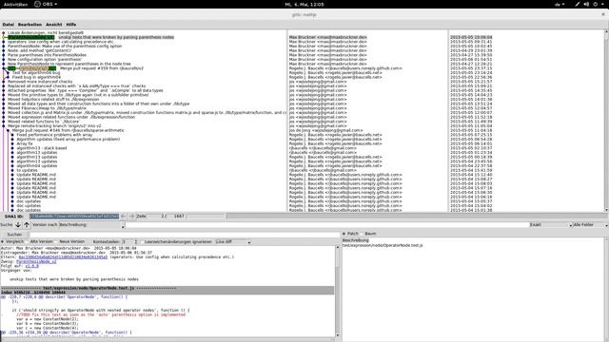Select commit 'Fixed bug in algorithm04'
This screenshot has width=609, height=342.
pyautogui.click(x=36, y=77)
